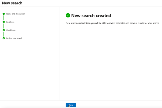This screenshot has height=108, width=162.
Task: Click the New search created heading
Action: coord(91,16)
